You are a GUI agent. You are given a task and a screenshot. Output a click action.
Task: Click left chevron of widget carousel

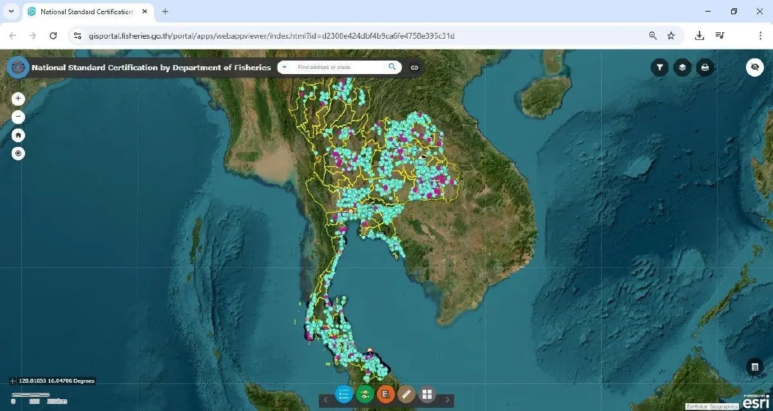coord(326,399)
